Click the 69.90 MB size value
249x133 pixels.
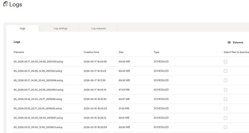tap(124, 127)
